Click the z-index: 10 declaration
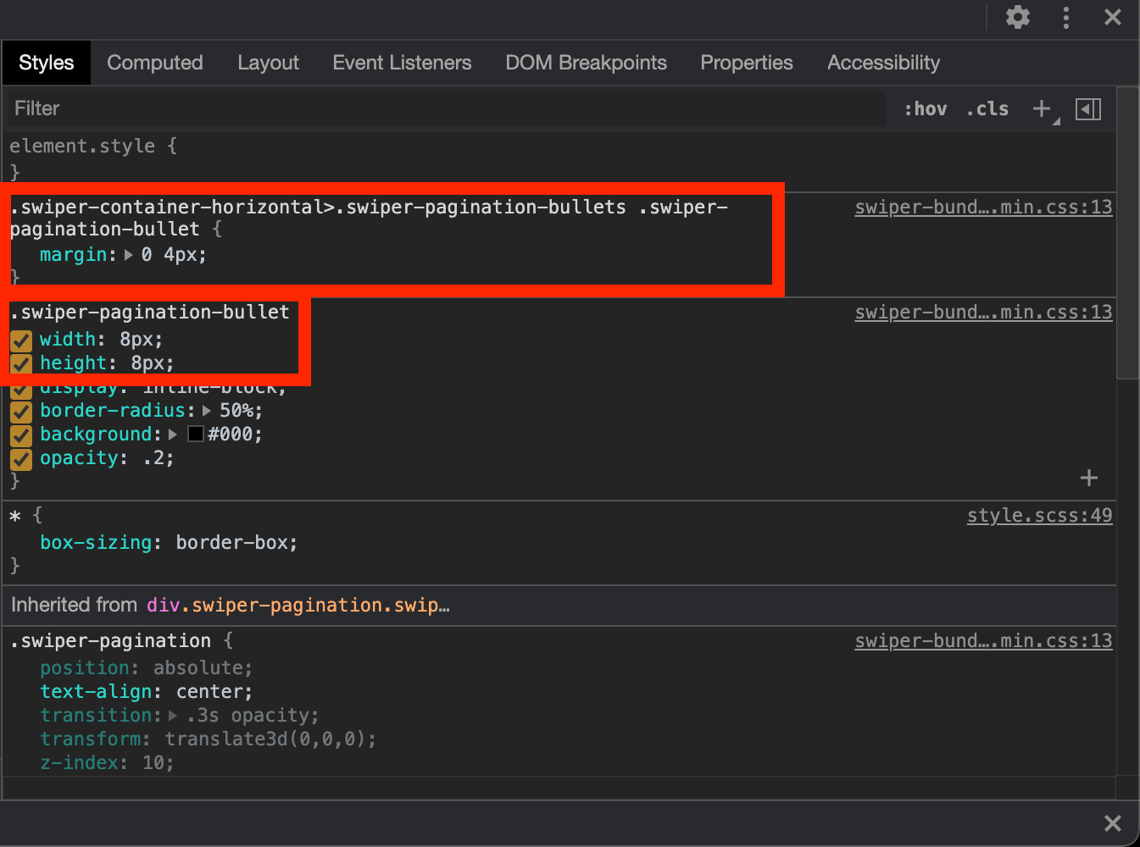This screenshot has height=847, width=1140. click(107, 763)
